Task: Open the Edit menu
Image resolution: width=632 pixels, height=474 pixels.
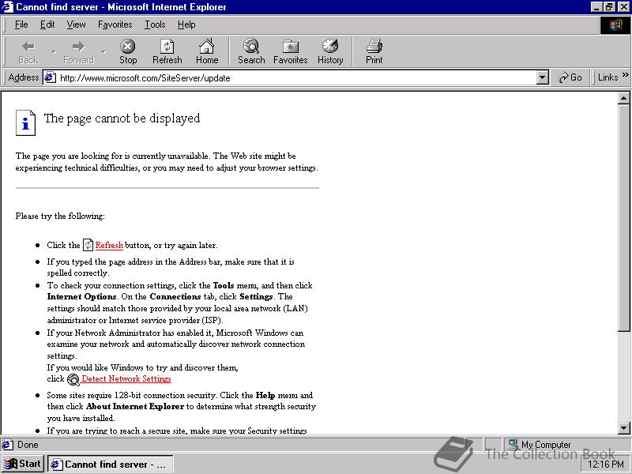Action: [x=47, y=24]
